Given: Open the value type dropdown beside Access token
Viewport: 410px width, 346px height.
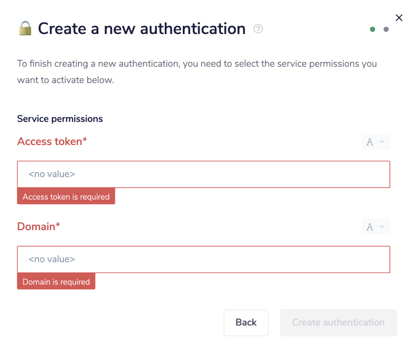Looking at the screenshot, I should pyautogui.click(x=376, y=141).
